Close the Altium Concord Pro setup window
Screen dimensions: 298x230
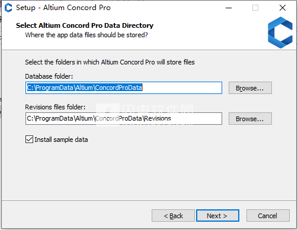(283, 8)
